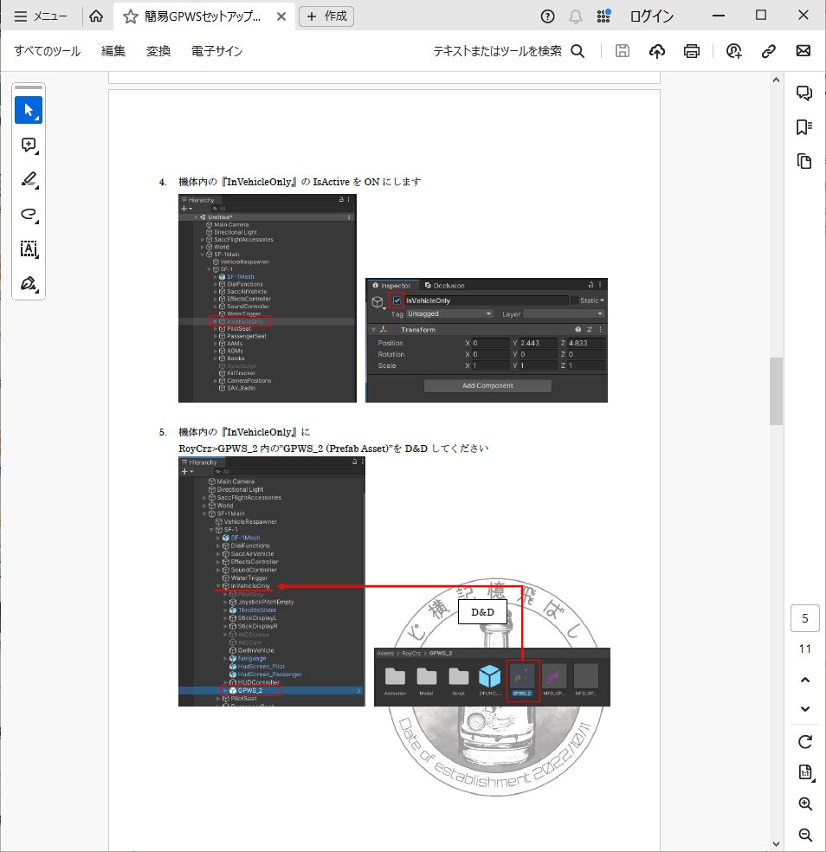The width and height of the screenshot is (826, 852).
Task: Open the comments panel on the right sidebar
Action: [804, 93]
